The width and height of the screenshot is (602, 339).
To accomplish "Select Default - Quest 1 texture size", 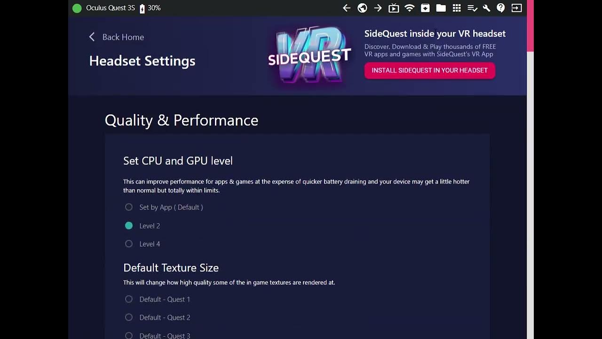I will tap(129, 299).
